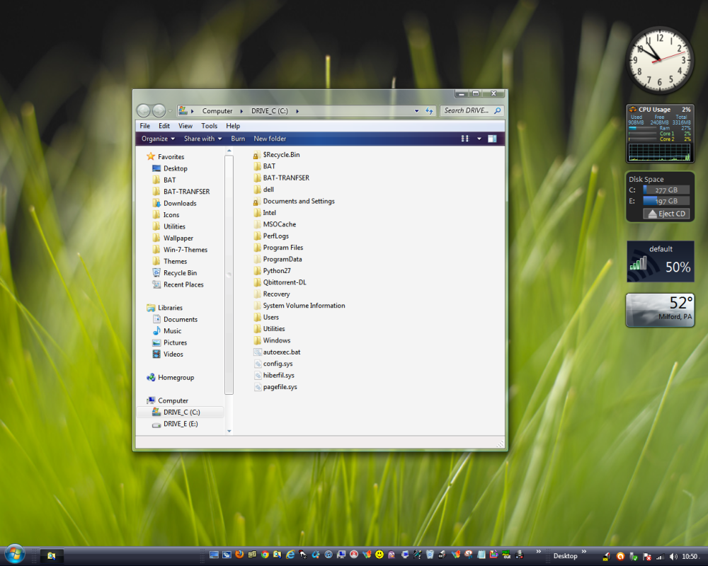Open Internet Explorer from the quick launch bar
Image resolution: width=708 pixels, height=566 pixels.
point(289,555)
